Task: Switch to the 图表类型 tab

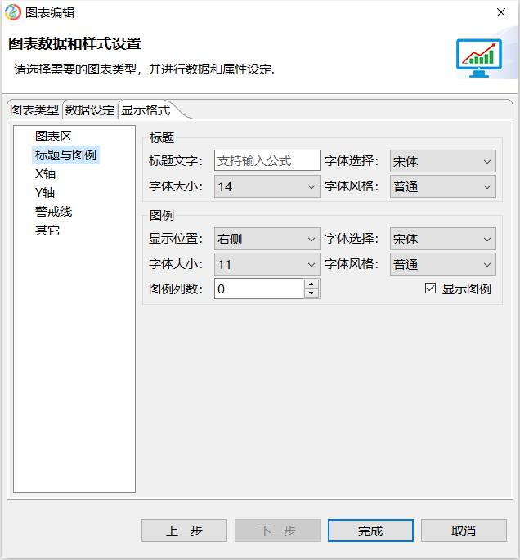Action: pyautogui.click(x=34, y=110)
